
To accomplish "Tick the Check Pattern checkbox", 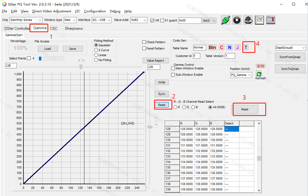I will coord(144,42).
